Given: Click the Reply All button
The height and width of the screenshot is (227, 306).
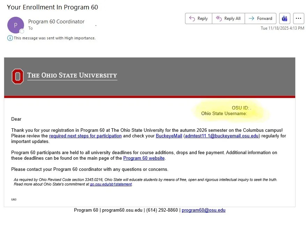Looking at the screenshot, I should click(x=228, y=18).
